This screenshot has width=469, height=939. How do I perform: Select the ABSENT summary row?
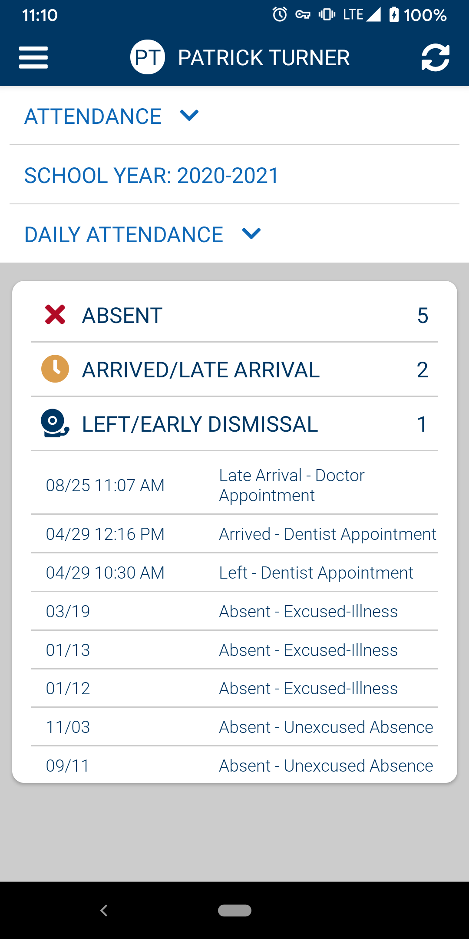pos(234,315)
